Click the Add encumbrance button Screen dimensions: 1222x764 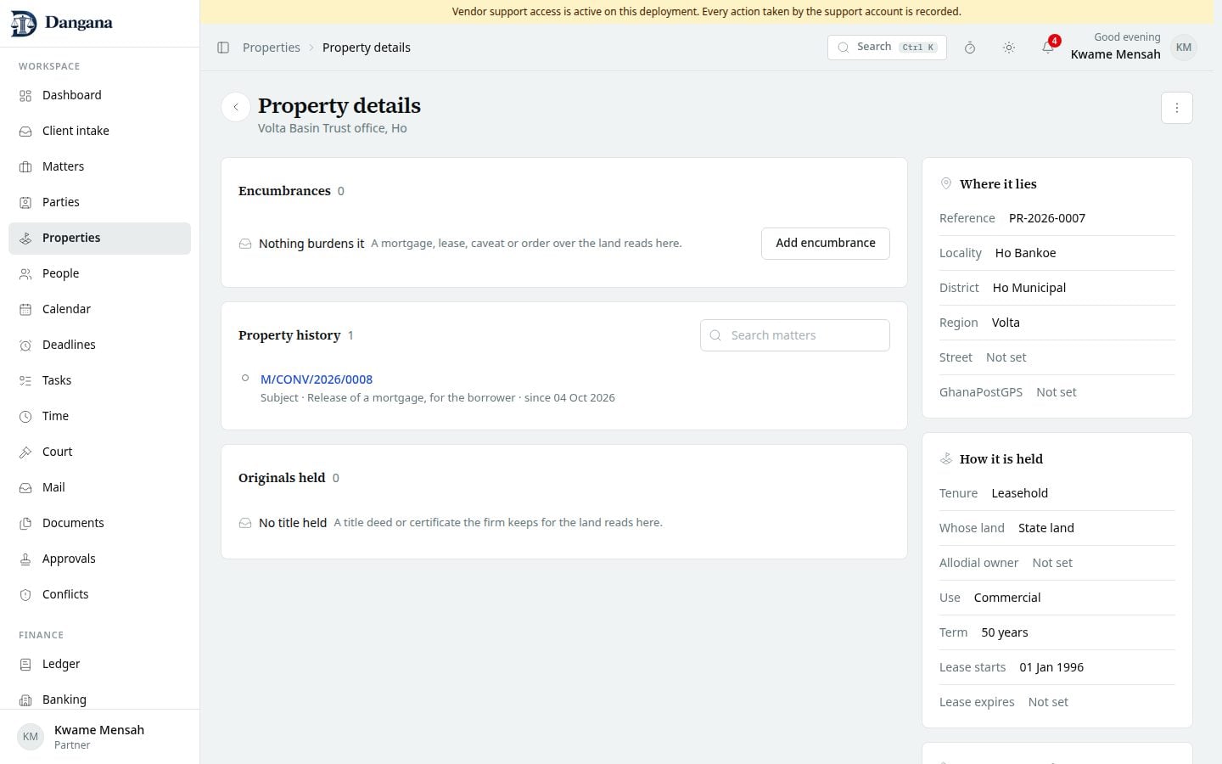tap(826, 243)
